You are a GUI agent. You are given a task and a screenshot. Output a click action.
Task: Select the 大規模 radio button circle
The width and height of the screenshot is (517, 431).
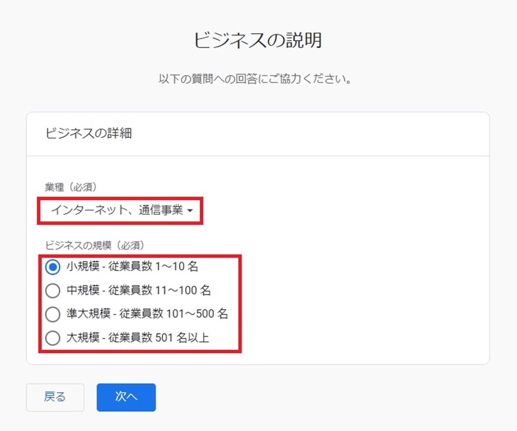click(53, 338)
